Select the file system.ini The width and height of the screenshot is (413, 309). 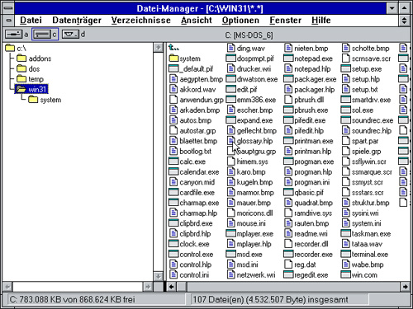click(x=362, y=223)
